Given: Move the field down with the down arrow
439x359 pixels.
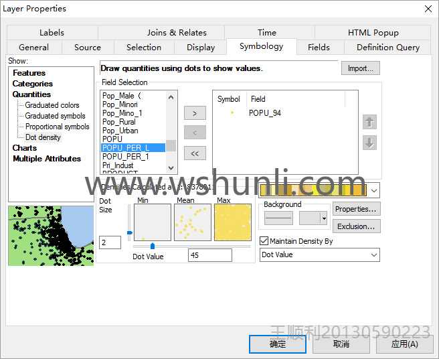Looking at the screenshot, I should (x=369, y=143).
